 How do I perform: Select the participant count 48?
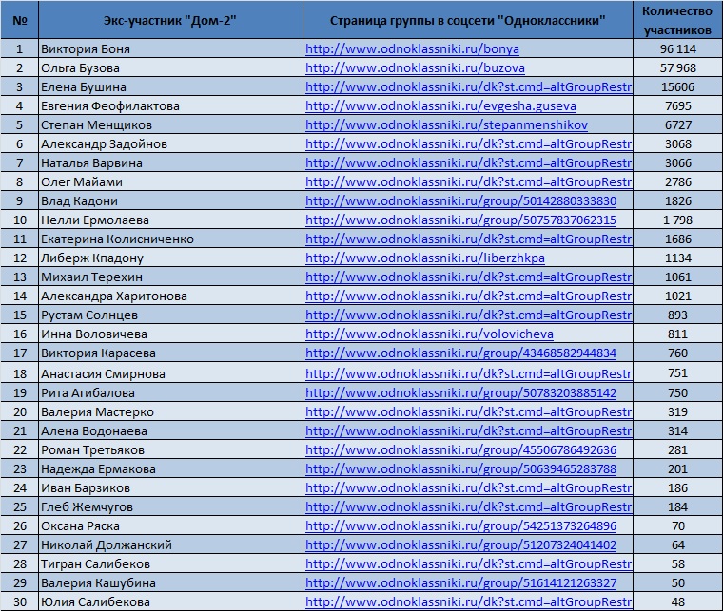click(677, 601)
